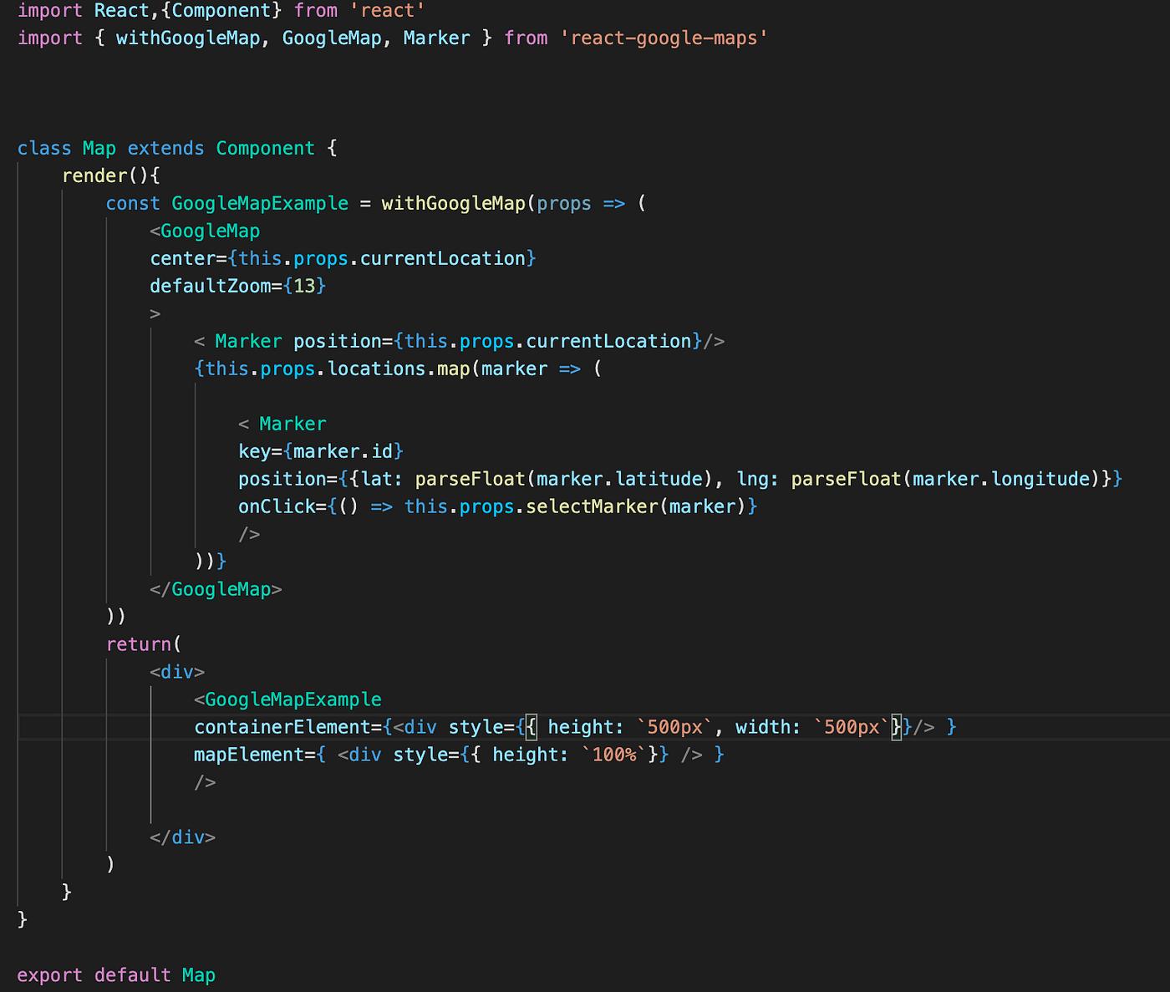This screenshot has width=1170, height=992.
Task: Click the 'react' import string
Action: tap(388, 11)
